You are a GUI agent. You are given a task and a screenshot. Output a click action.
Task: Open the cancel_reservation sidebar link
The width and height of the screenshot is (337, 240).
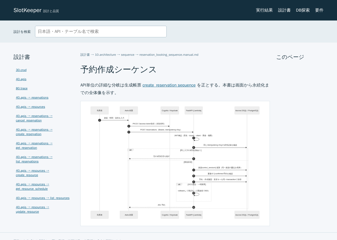click(x=34, y=118)
